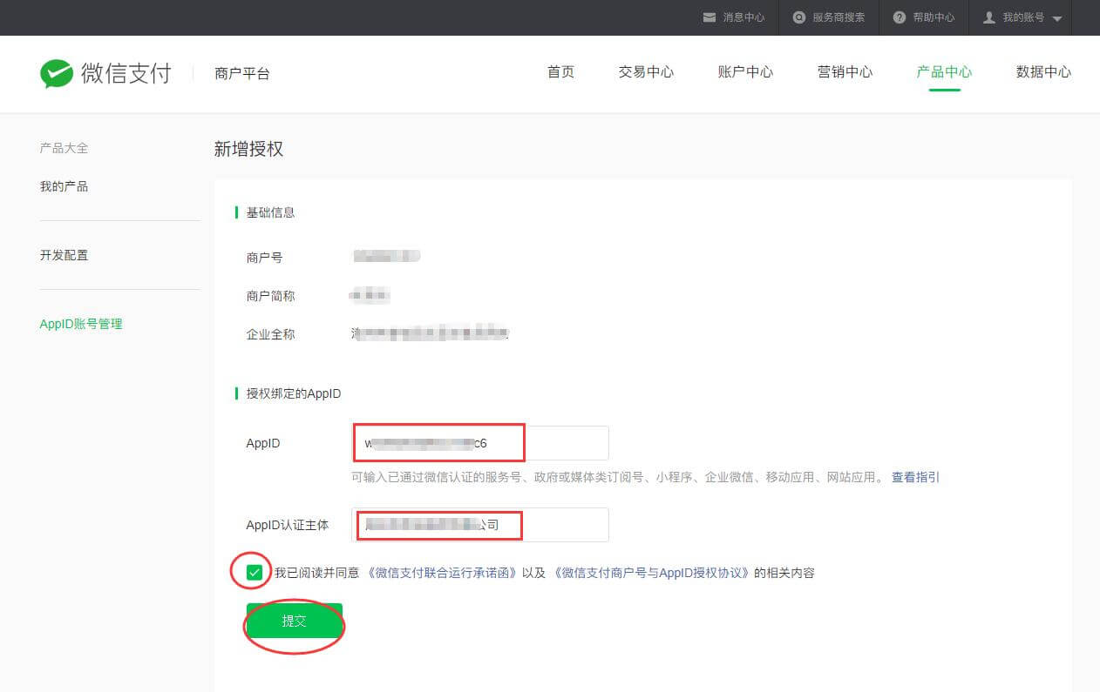Expand the 我的账号 dropdown arrow

[1056, 18]
